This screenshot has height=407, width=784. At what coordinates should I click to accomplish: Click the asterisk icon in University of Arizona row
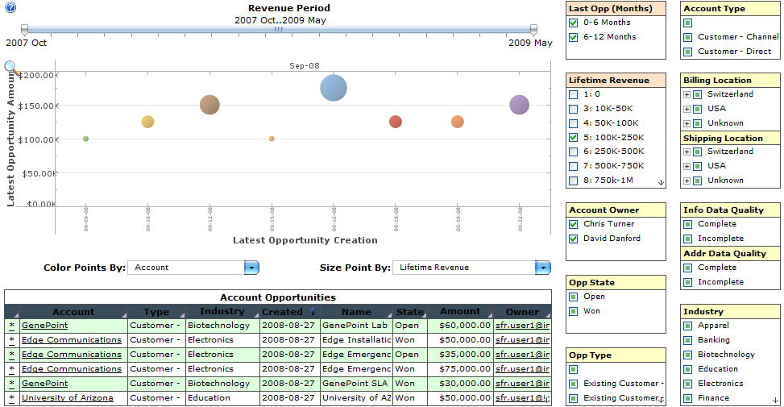[11, 398]
